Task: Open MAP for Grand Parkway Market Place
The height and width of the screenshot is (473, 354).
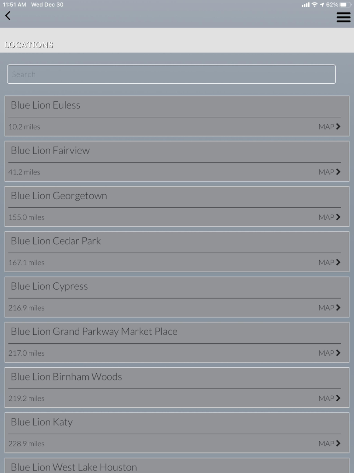Action: tap(329, 353)
